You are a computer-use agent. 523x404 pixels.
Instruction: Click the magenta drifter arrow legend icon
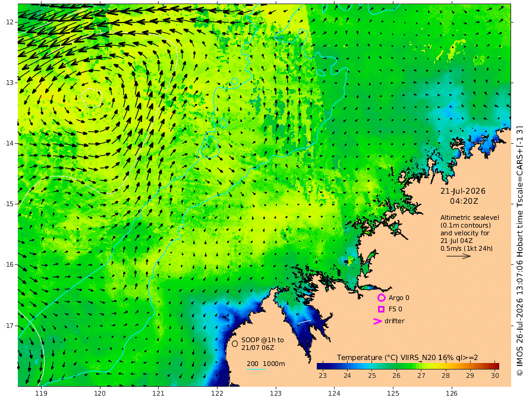click(377, 321)
